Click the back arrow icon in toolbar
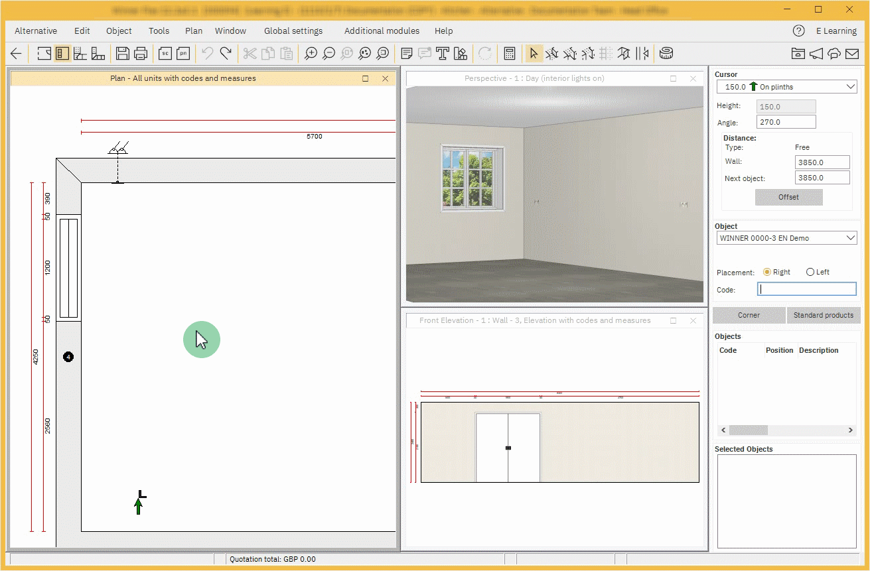The image size is (870, 571). pos(16,54)
